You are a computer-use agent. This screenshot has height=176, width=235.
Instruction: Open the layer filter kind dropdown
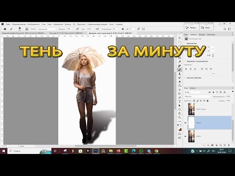(x=193, y=92)
